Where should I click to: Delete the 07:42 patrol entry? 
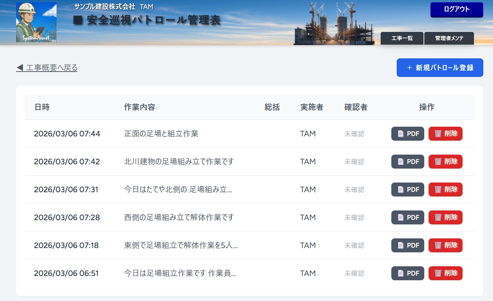point(445,161)
